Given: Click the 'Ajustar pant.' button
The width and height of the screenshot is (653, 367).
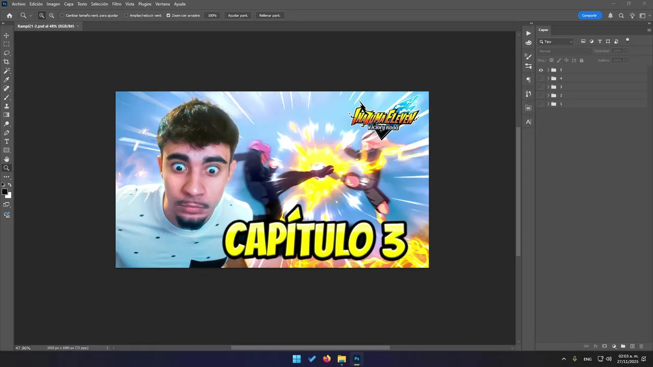Looking at the screenshot, I should coord(238,16).
